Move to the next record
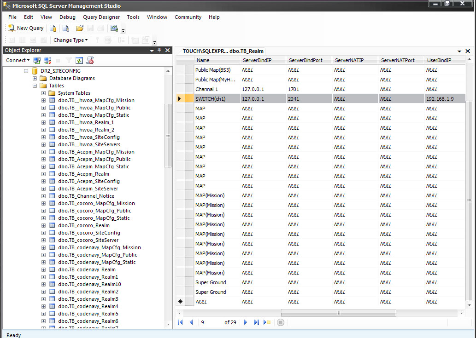Image resolution: width=476 pixels, height=338 pixels. click(x=246, y=322)
